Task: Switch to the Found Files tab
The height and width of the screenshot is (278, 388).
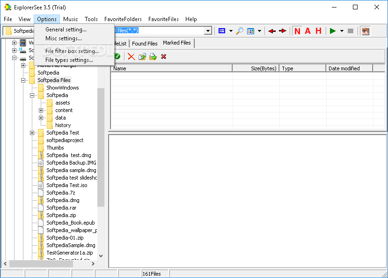Action: click(145, 44)
